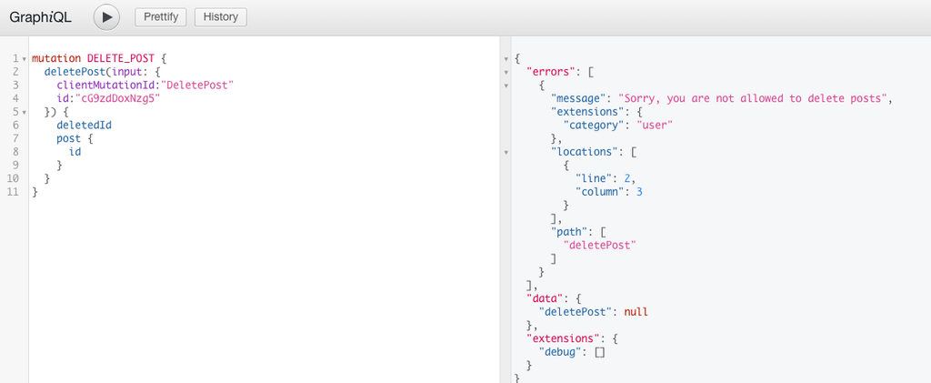The width and height of the screenshot is (931, 383).
Task: Click the "data" key in the result
Action: [x=546, y=297]
